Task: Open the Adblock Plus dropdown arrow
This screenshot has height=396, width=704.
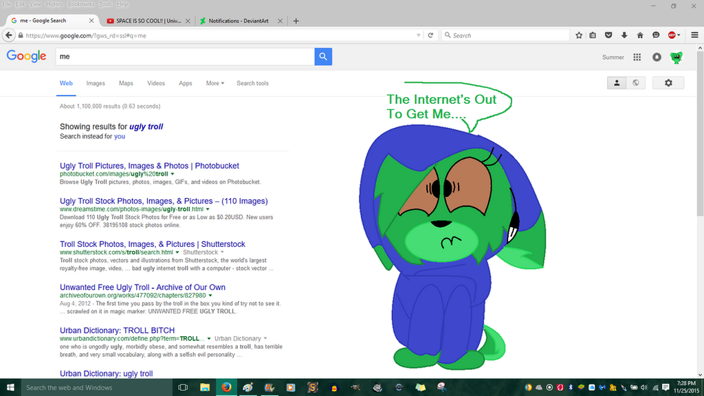Action: click(679, 35)
